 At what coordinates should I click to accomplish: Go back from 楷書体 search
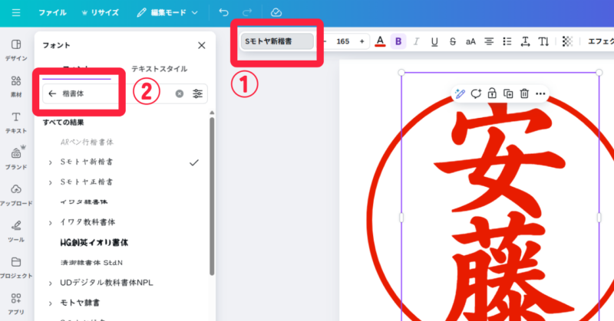[52, 93]
